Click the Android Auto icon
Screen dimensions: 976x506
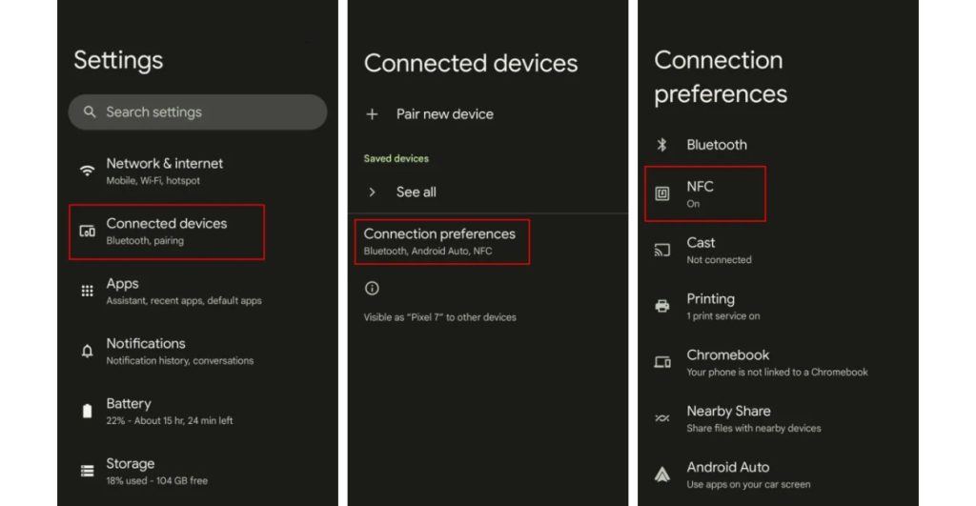(662, 475)
